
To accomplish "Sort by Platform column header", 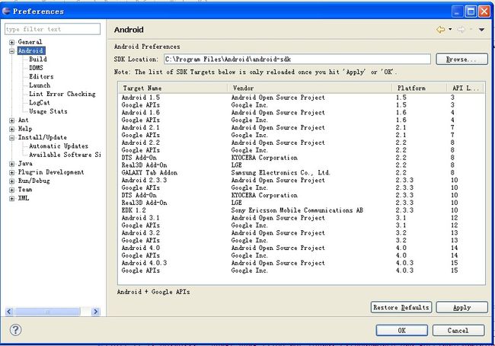I will (x=420, y=88).
